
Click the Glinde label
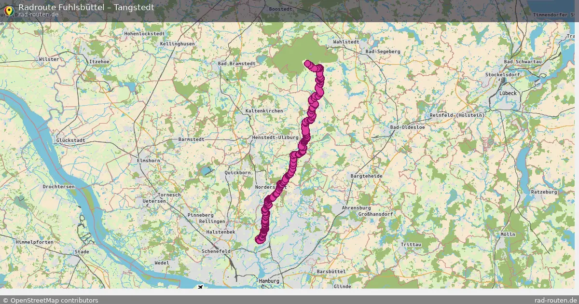click(342, 287)
